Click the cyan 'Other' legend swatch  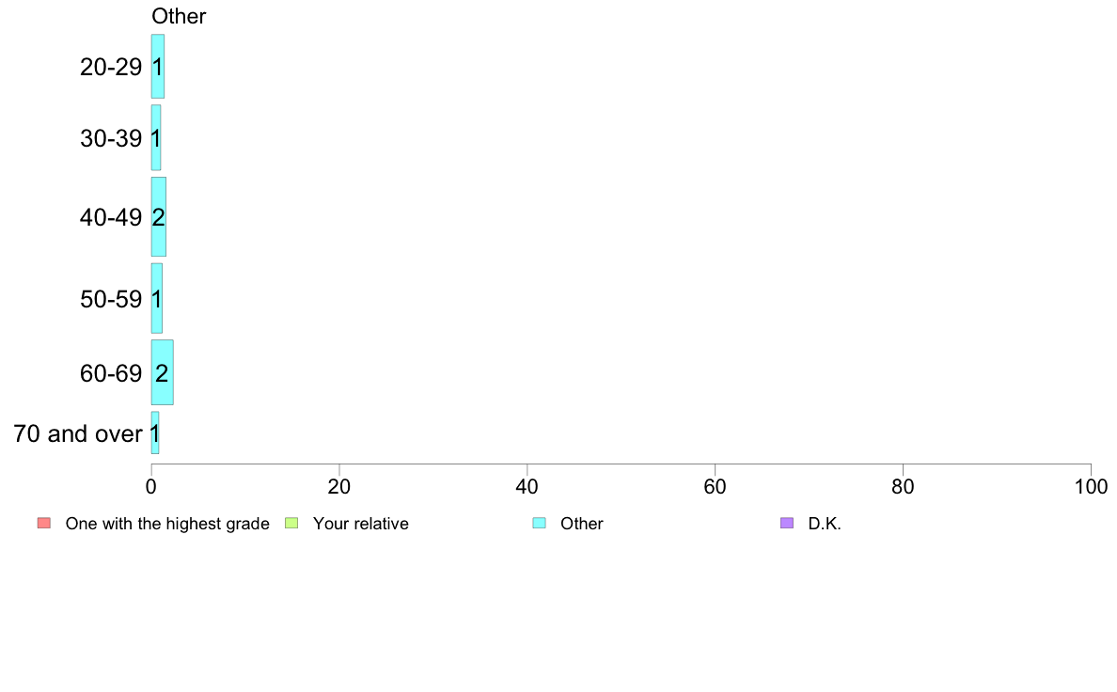[x=540, y=523]
